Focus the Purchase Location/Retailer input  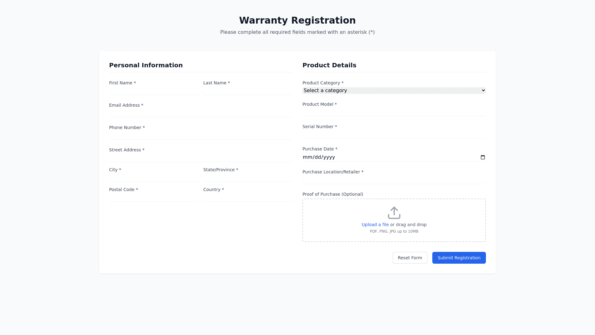click(394, 180)
